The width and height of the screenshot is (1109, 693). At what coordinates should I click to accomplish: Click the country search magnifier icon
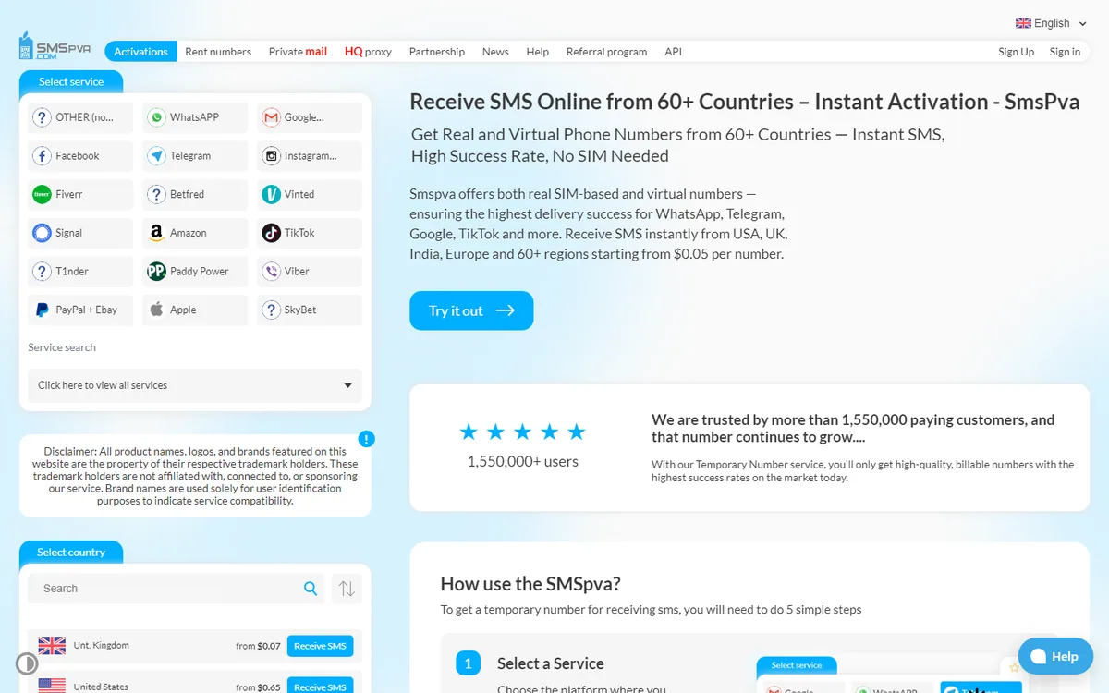coord(311,589)
